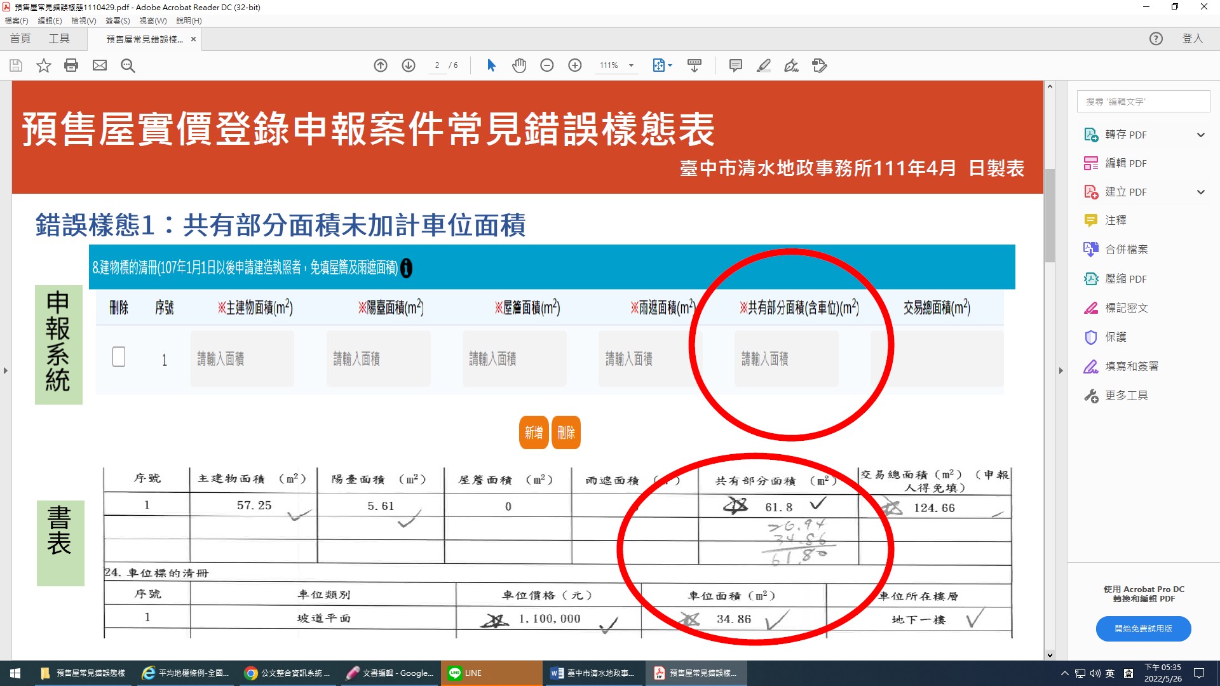This screenshot has height=686, width=1220.
Task: Open zoom level 111% dropdown
Action: pos(631,65)
